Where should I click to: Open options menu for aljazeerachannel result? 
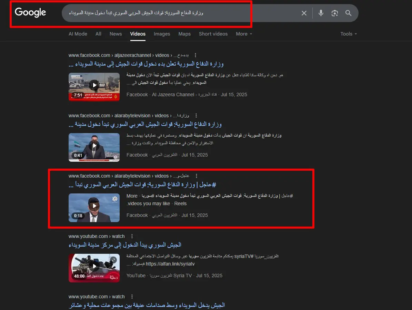(195, 55)
